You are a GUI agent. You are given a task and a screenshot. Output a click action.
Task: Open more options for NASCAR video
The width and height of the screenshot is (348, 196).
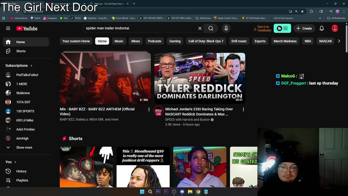click(x=243, y=109)
